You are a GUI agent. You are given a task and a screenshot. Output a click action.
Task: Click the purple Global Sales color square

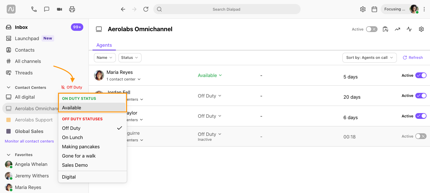tap(9, 131)
